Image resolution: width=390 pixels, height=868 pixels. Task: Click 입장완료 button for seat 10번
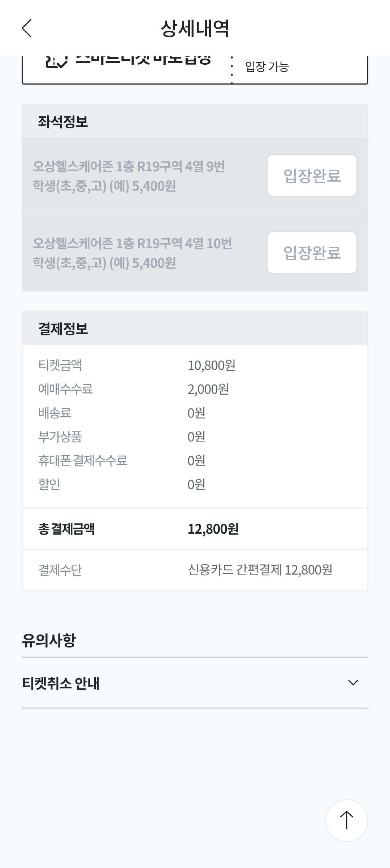(312, 253)
